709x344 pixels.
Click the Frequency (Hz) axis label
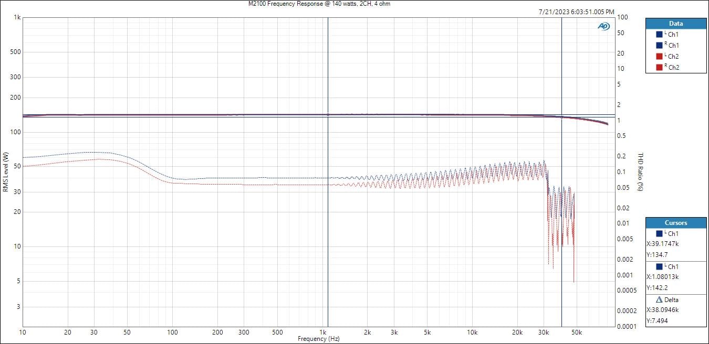click(318, 339)
